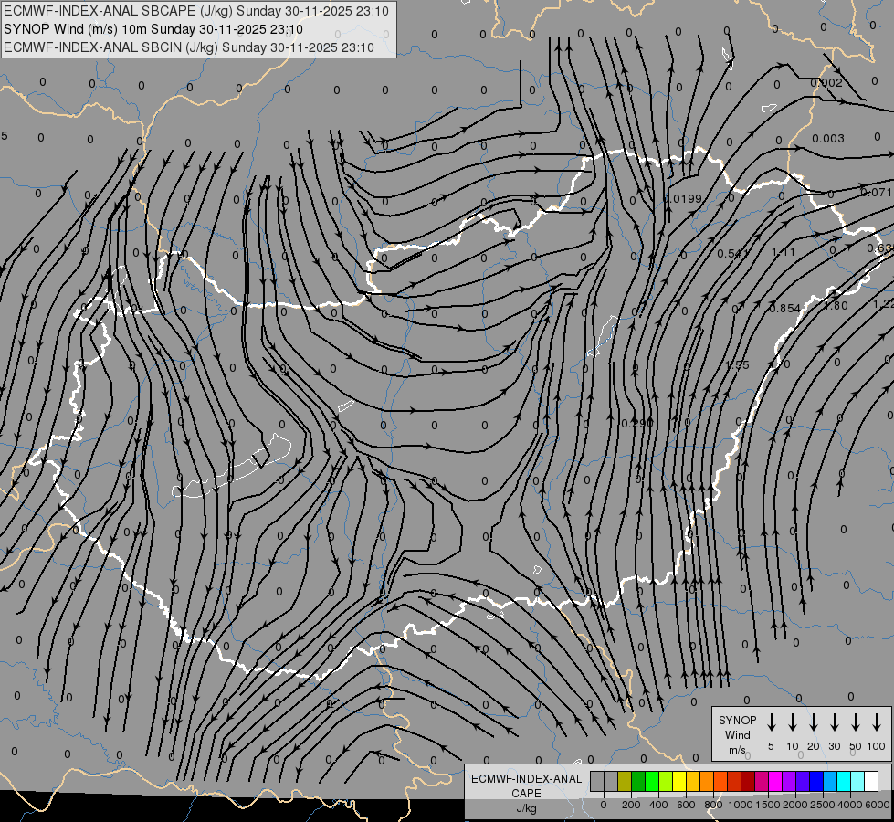The width and height of the screenshot is (894, 822).
Task: Click the '0.002' value on the map
Action: 826,83
